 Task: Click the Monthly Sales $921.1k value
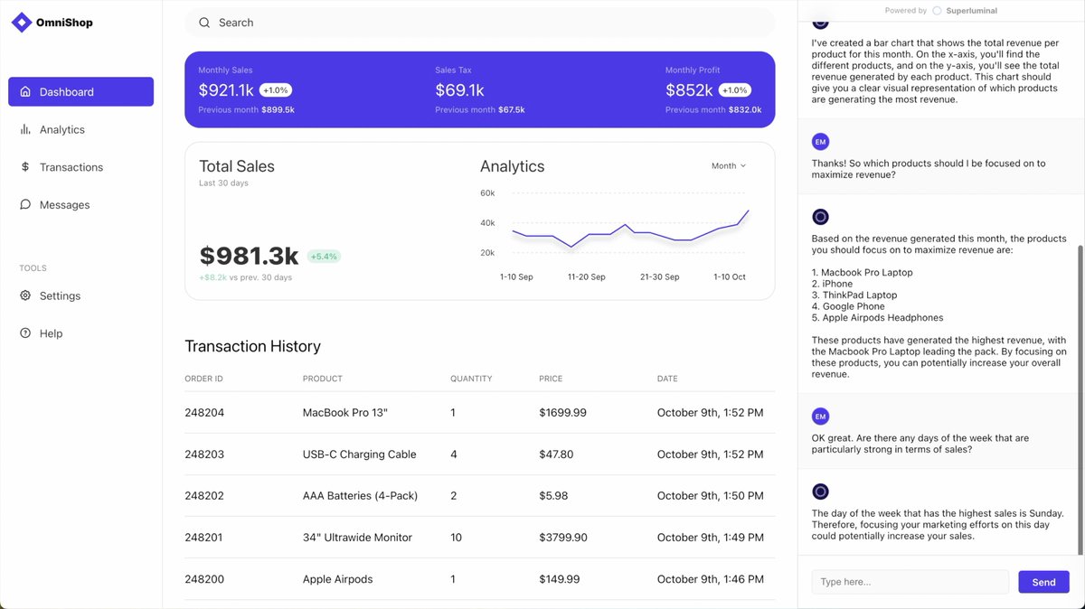tap(226, 90)
